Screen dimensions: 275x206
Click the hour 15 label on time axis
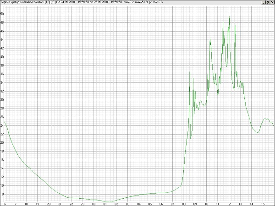(263, 204)
